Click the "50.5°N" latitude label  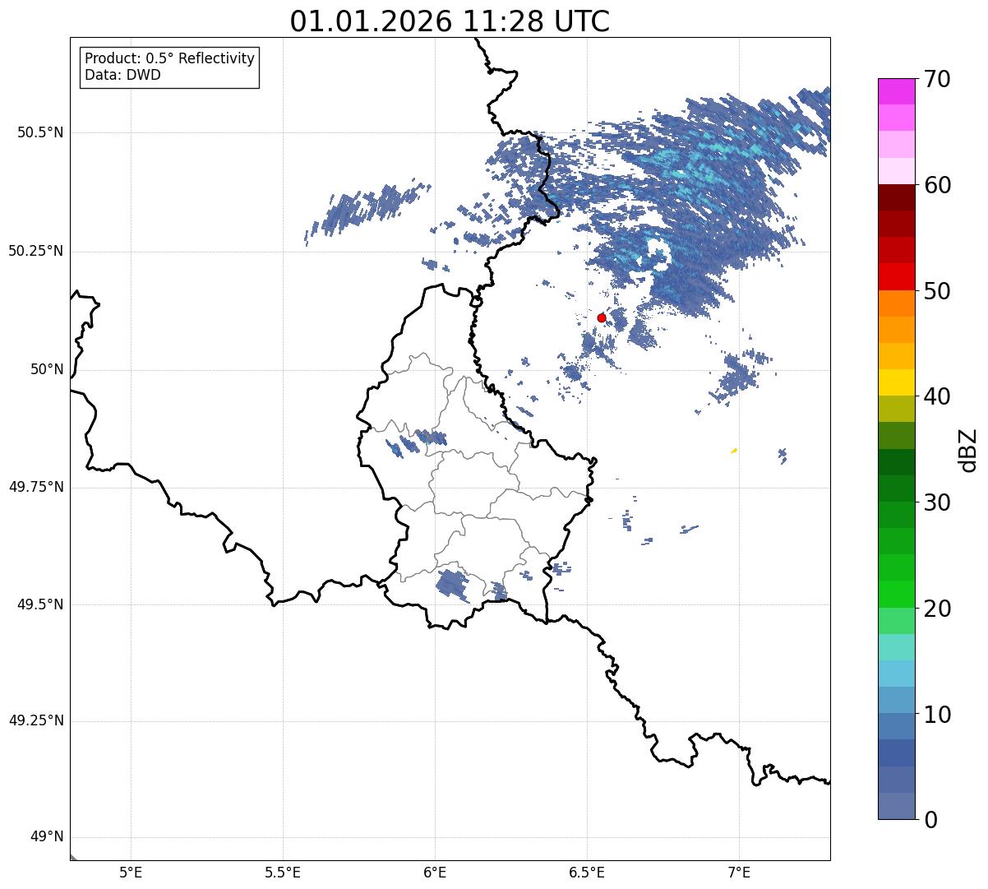tap(40, 132)
